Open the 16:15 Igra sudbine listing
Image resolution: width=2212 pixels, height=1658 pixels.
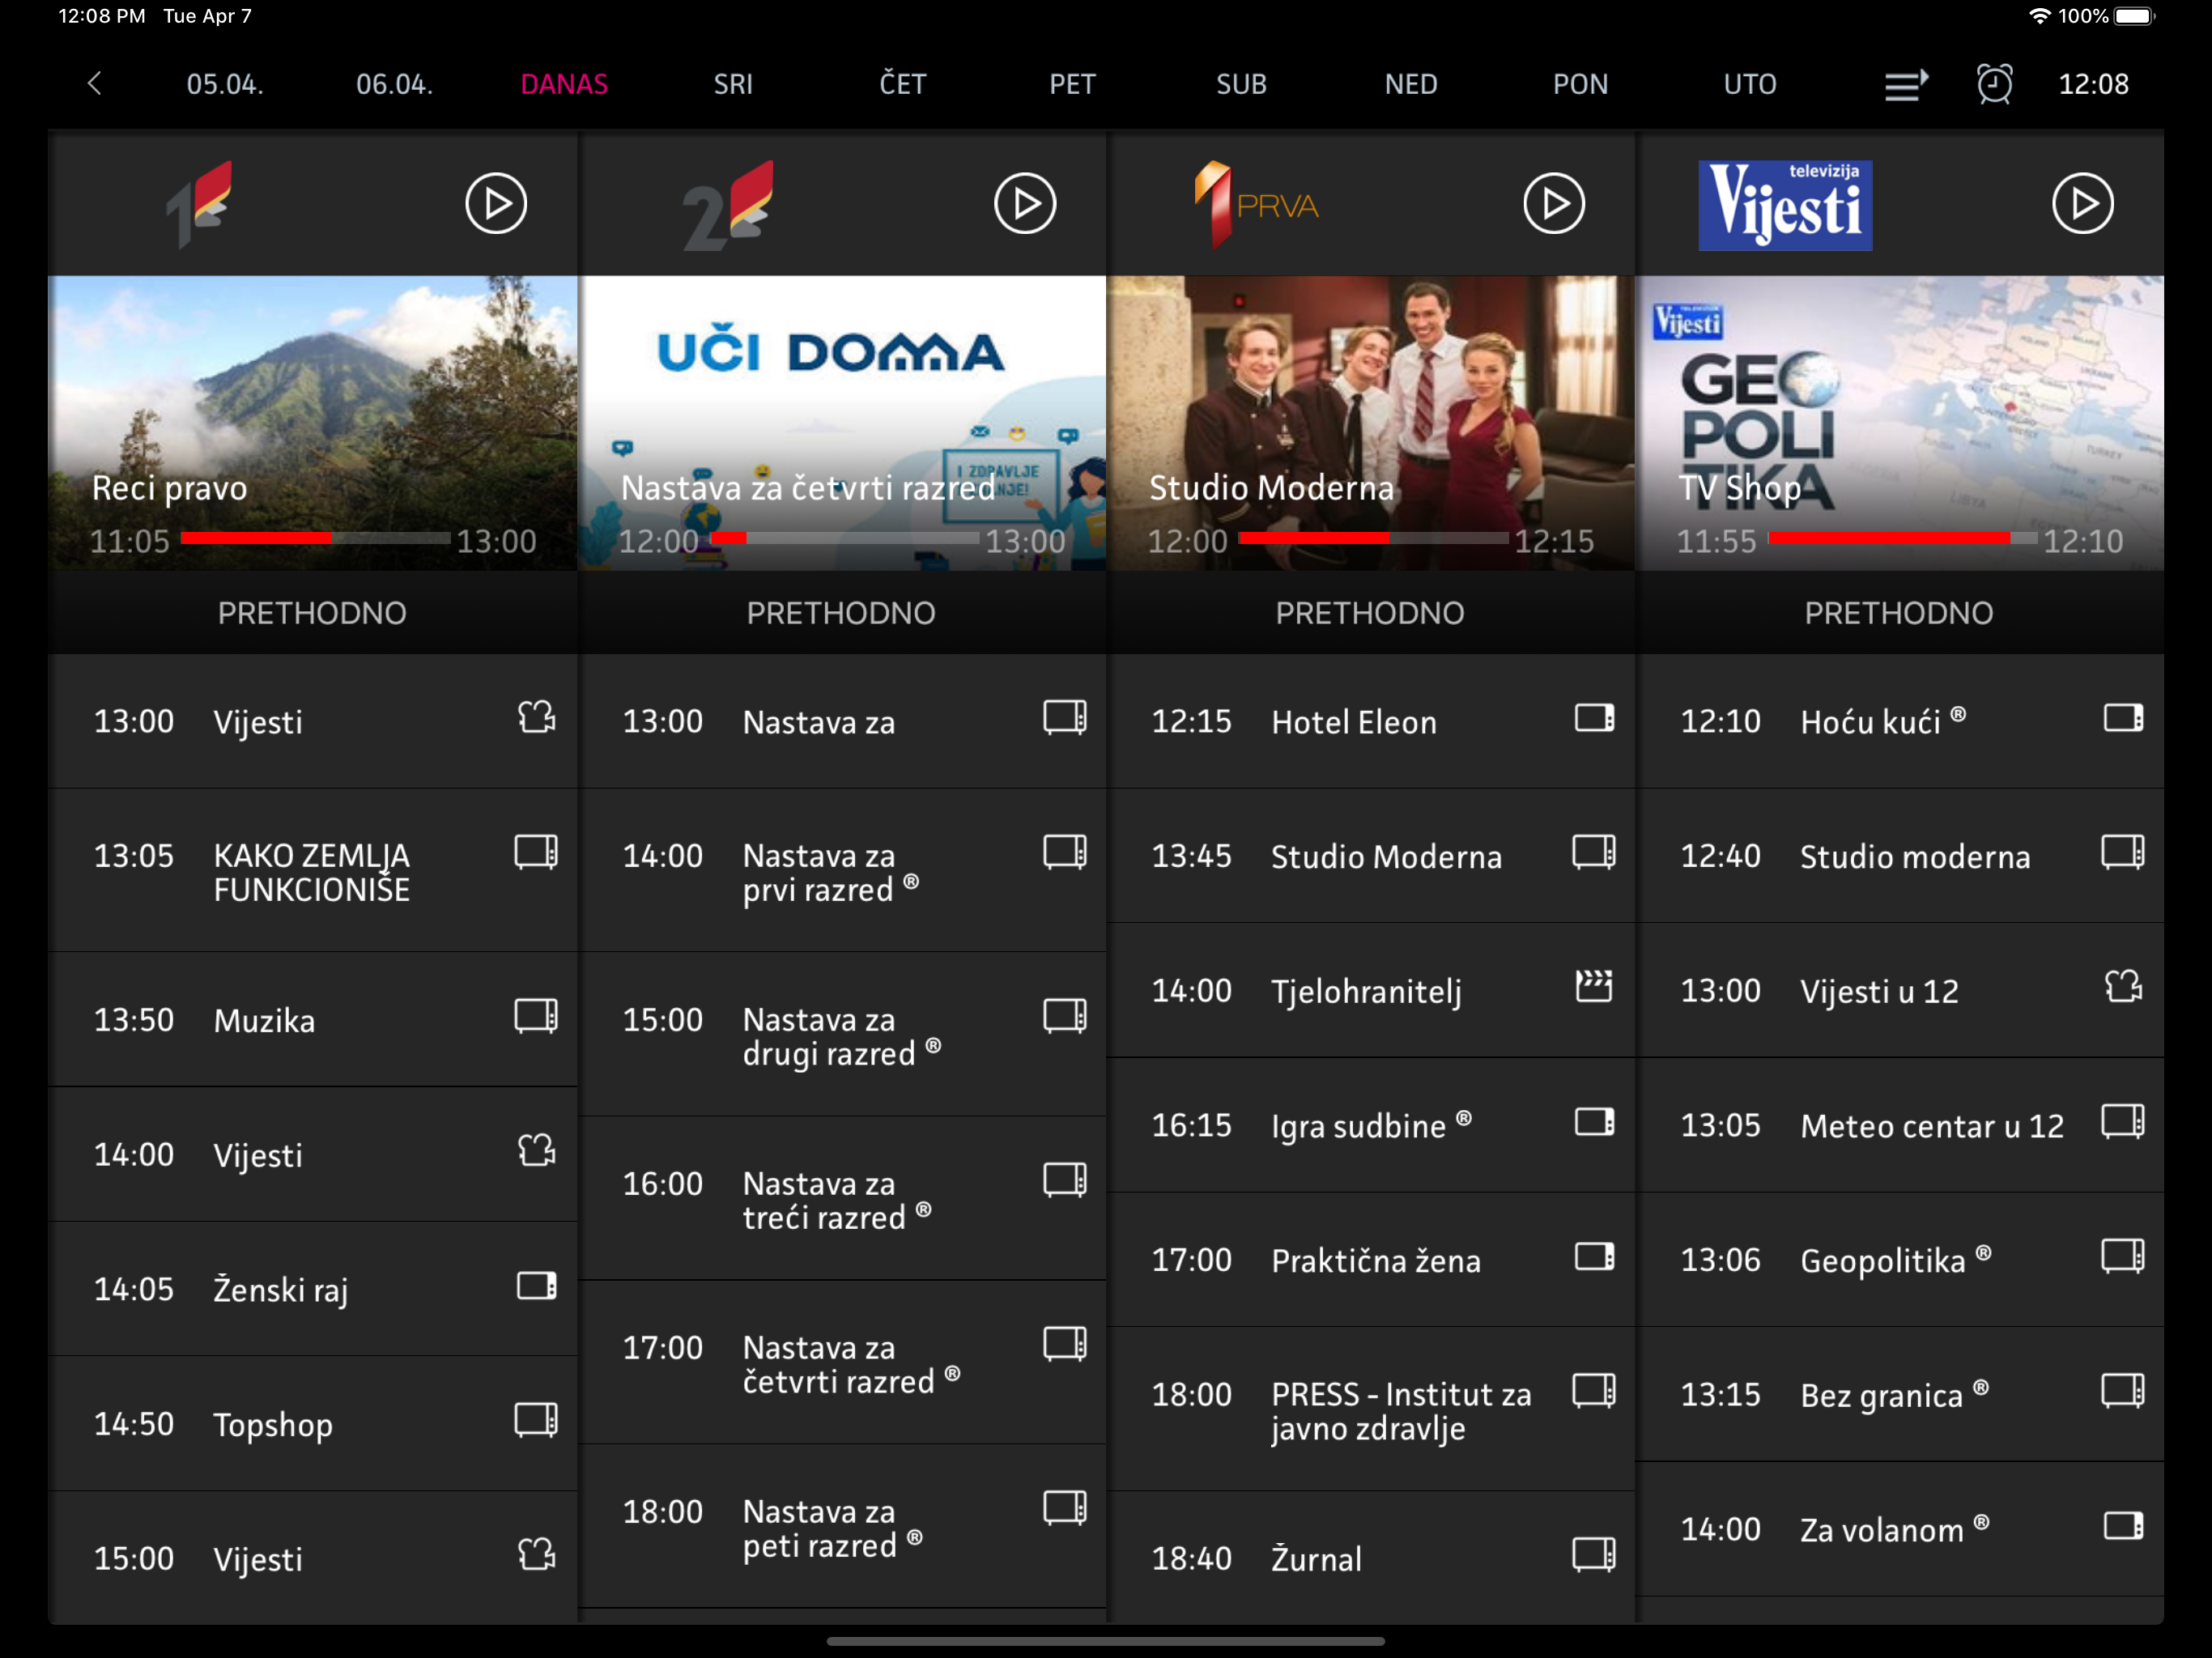pos(1360,1125)
